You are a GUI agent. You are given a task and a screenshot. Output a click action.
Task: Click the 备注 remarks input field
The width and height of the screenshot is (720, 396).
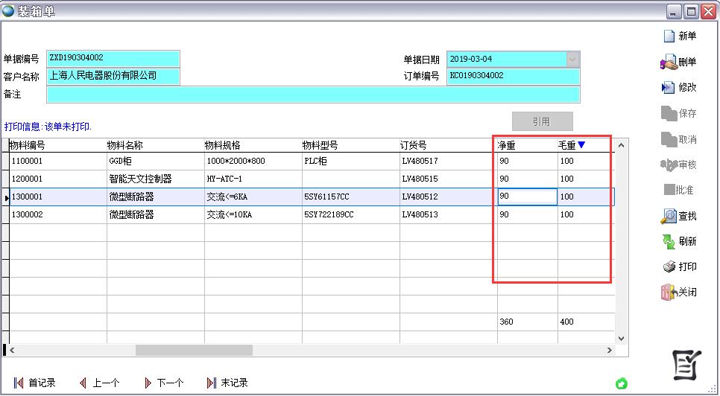pyautogui.click(x=312, y=95)
